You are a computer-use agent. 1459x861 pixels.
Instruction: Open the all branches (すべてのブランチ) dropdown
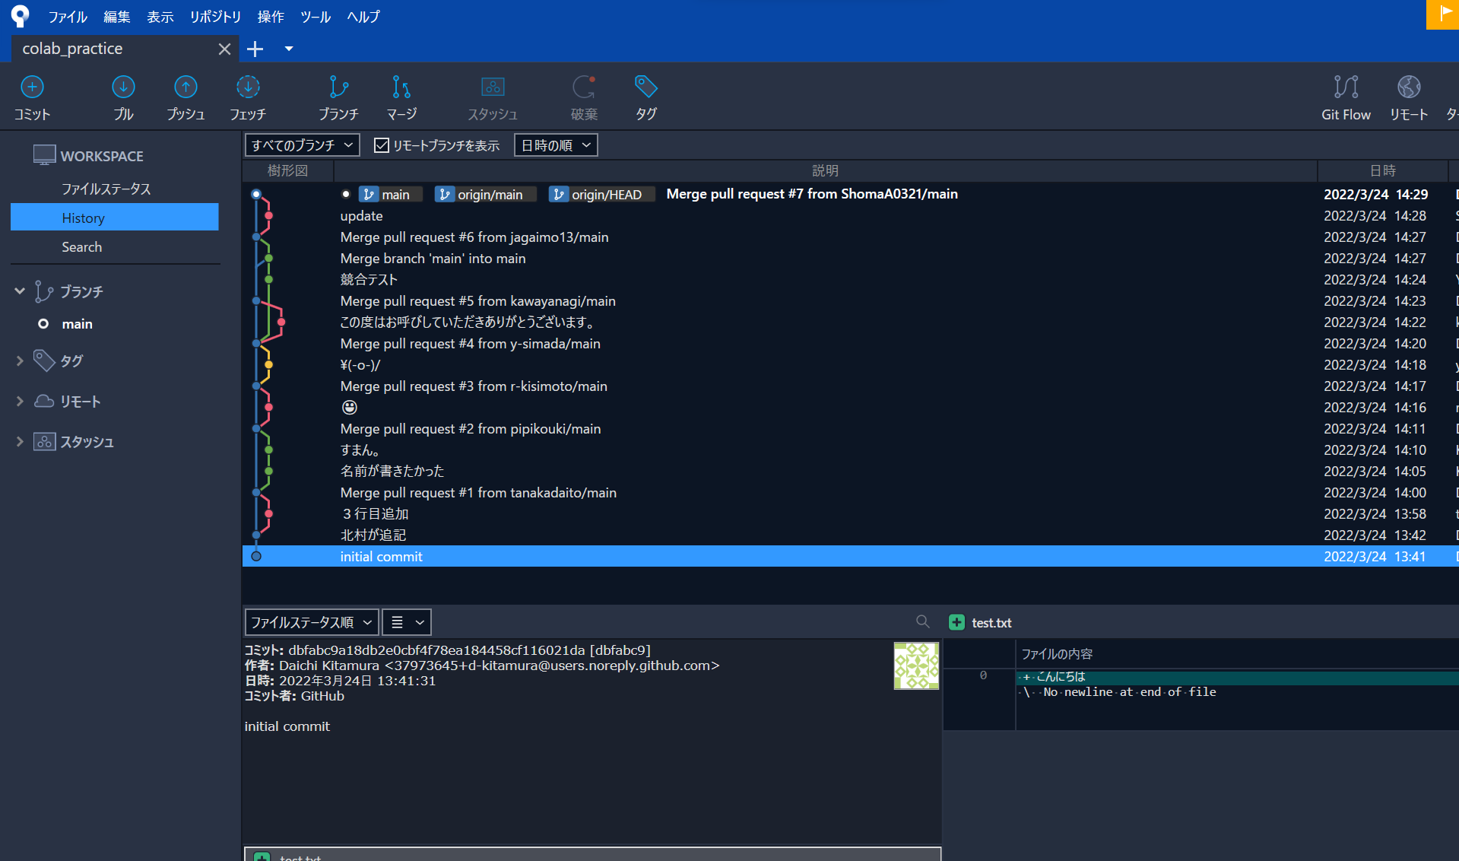[303, 145]
